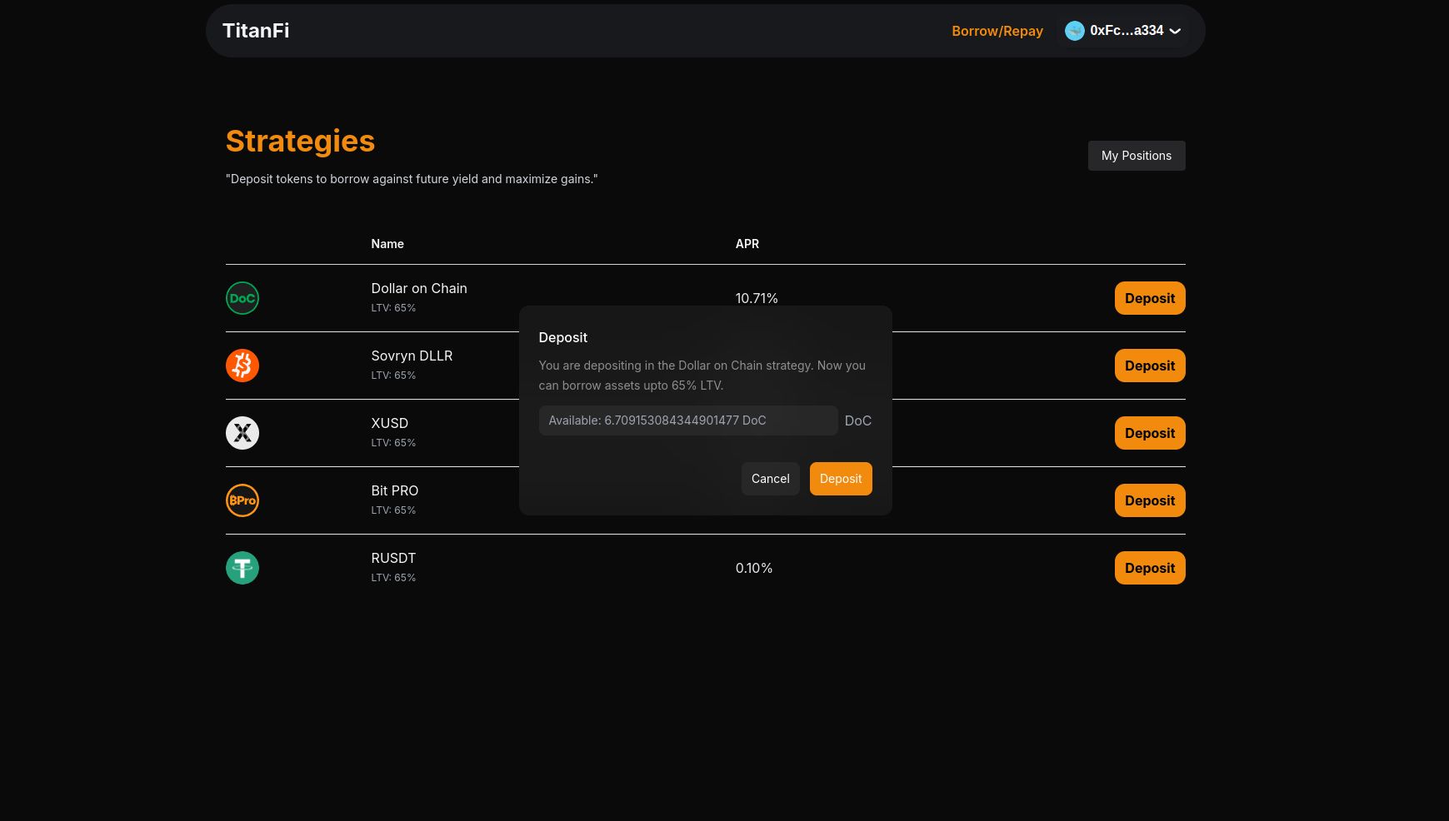Screen dimensions: 1449x821
Task: Click LTV: 65% under Dollar on Chain
Action: tap(393, 308)
